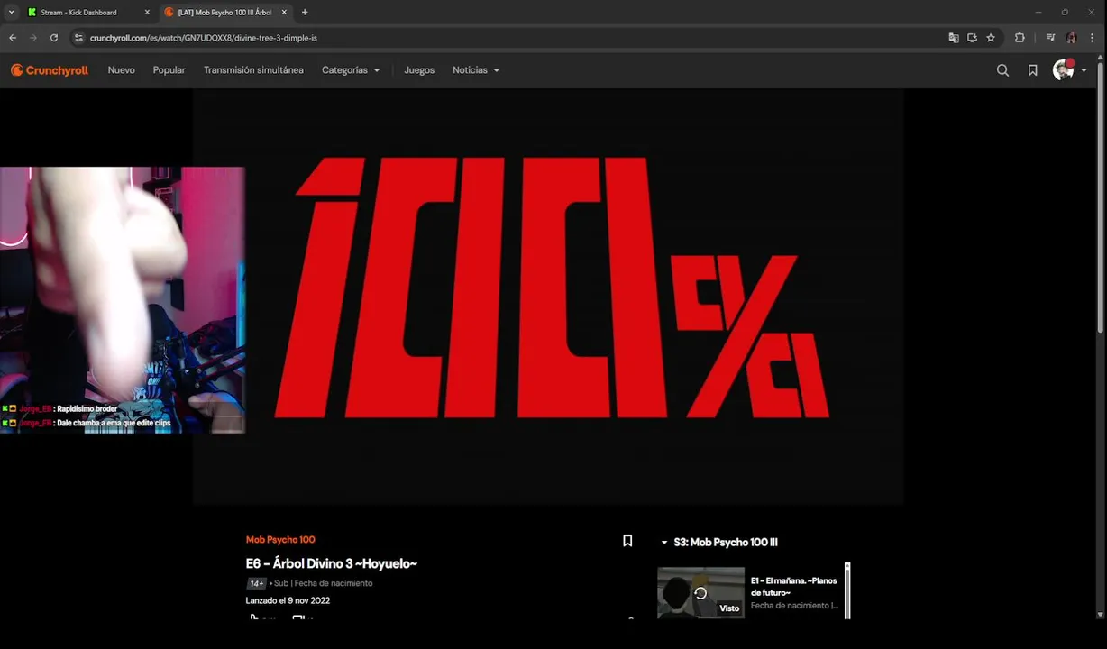Open Crunchyroll search
Image resolution: width=1107 pixels, height=649 pixels.
coord(1002,70)
